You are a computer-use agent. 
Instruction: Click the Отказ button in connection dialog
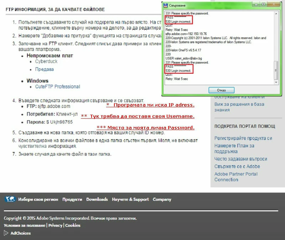[x=221, y=90]
